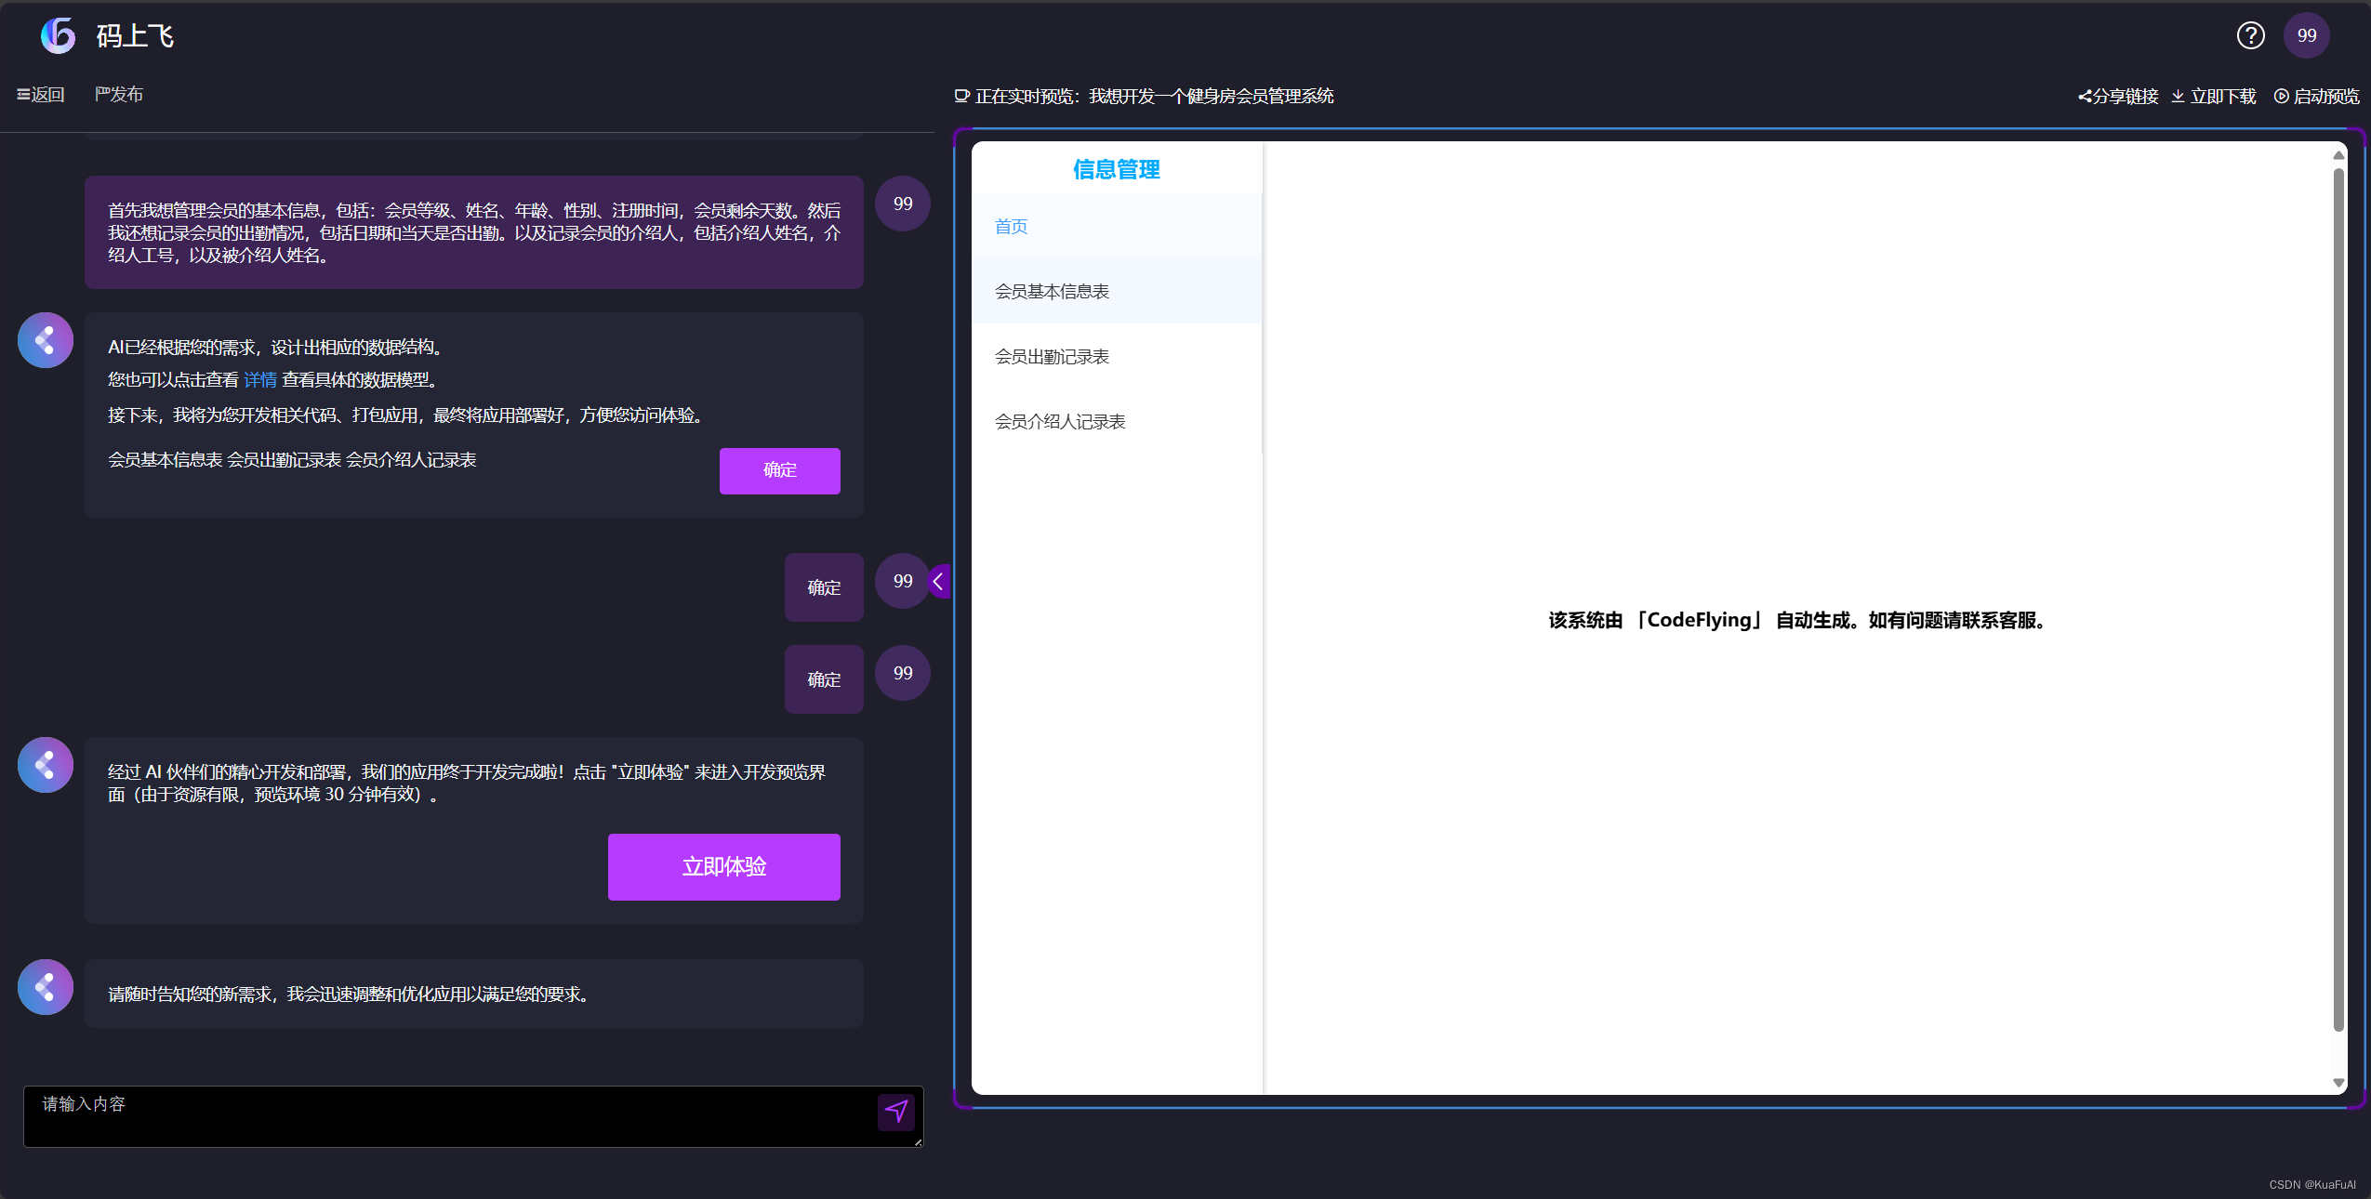2371x1199 pixels.
Task: Click the send message arrow icon
Action: coord(896,1112)
